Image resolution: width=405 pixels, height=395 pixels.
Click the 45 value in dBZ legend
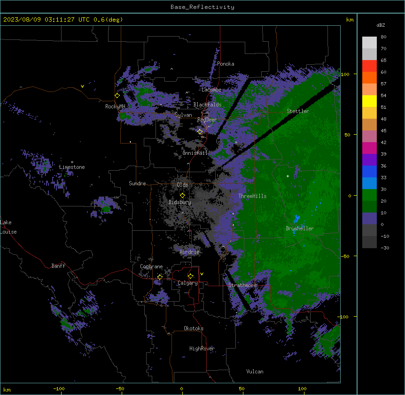383,131
